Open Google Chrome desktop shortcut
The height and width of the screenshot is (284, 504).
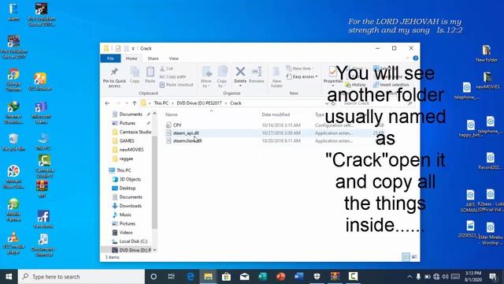pos(13,80)
